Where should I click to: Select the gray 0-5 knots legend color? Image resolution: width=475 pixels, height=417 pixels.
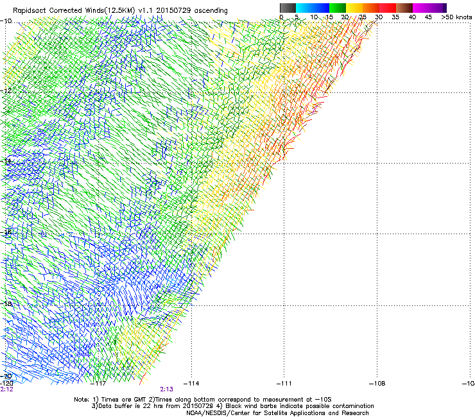coord(288,8)
